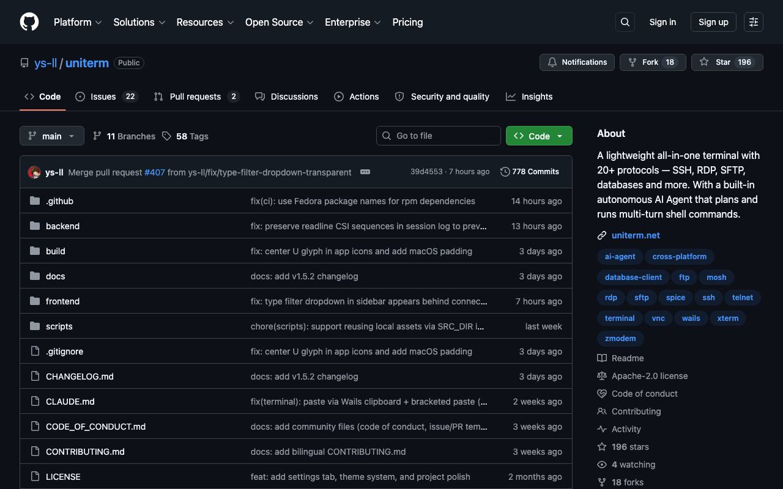Go to the GitHub homepage logo
The height and width of the screenshot is (489, 783).
[29, 22]
